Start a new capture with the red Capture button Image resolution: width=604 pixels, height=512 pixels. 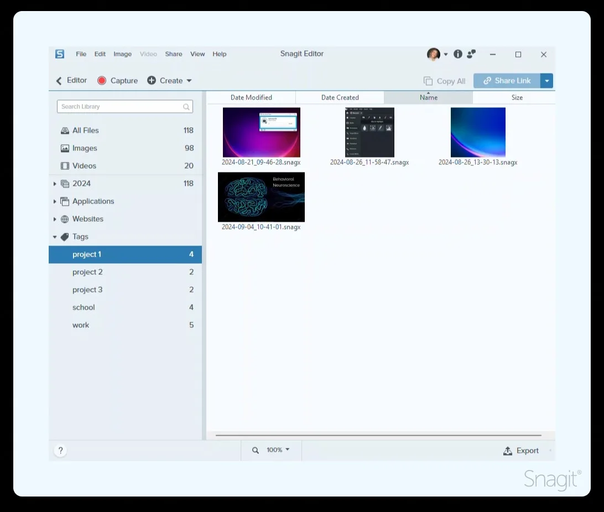(117, 81)
